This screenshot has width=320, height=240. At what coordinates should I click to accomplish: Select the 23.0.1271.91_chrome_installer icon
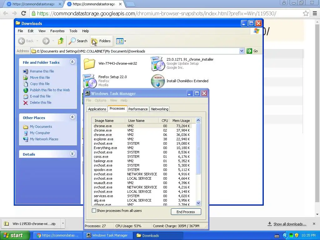157,64
